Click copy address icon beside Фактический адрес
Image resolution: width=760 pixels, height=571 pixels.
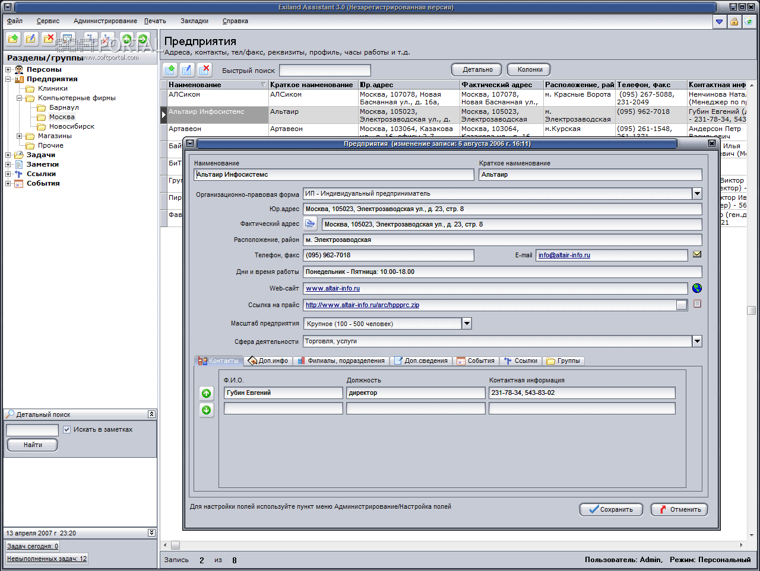coord(310,224)
